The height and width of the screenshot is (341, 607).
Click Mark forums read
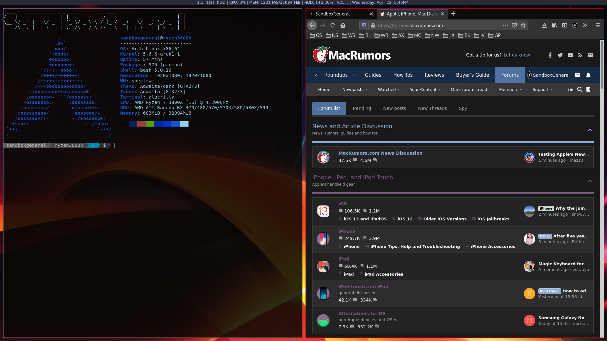point(468,89)
